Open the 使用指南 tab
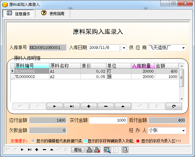Image resolution: width=195 pixels, height=157 pixels. (53, 14)
